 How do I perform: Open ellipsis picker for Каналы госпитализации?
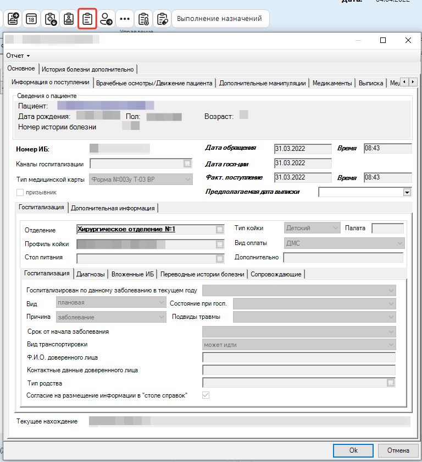coord(187,164)
